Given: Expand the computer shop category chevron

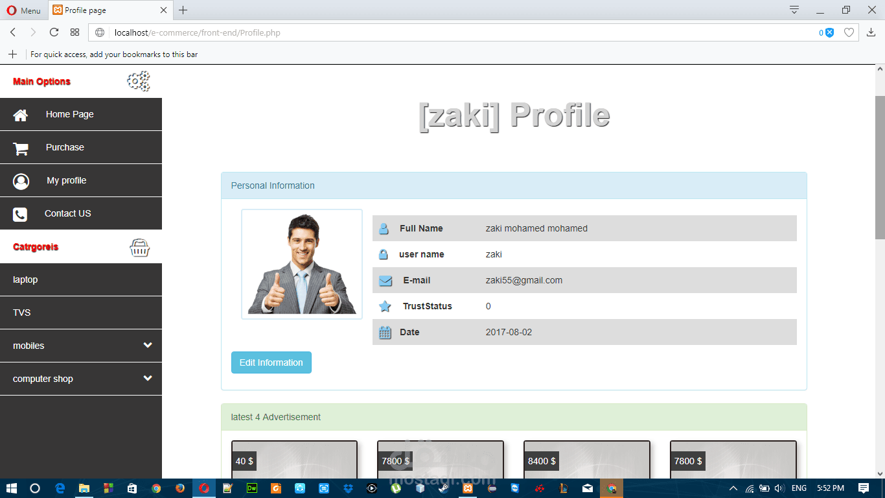Looking at the screenshot, I should point(148,379).
